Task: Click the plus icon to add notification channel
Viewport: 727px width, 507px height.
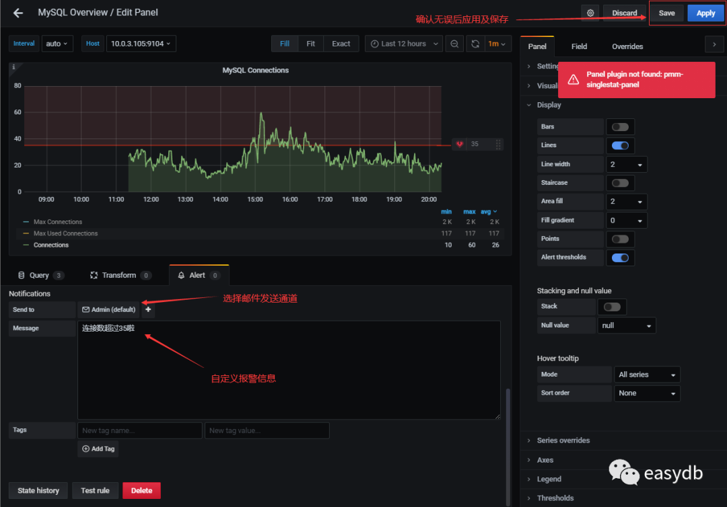Action: (148, 309)
